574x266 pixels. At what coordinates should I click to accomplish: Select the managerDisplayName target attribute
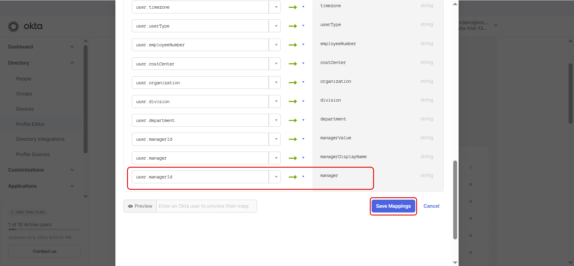pyautogui.click(x=343, y=157)
